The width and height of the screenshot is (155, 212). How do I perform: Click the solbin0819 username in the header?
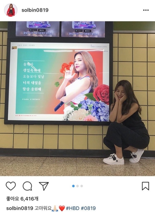[x=35, y=10]
